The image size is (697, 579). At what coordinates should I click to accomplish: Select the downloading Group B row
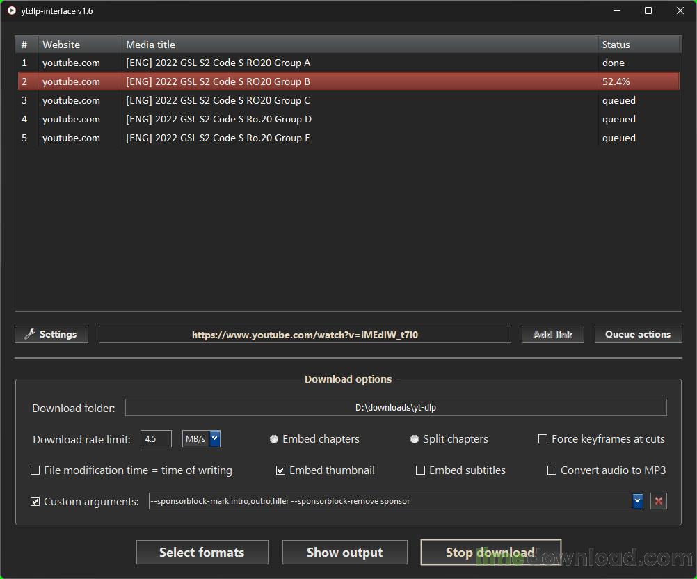348,81
